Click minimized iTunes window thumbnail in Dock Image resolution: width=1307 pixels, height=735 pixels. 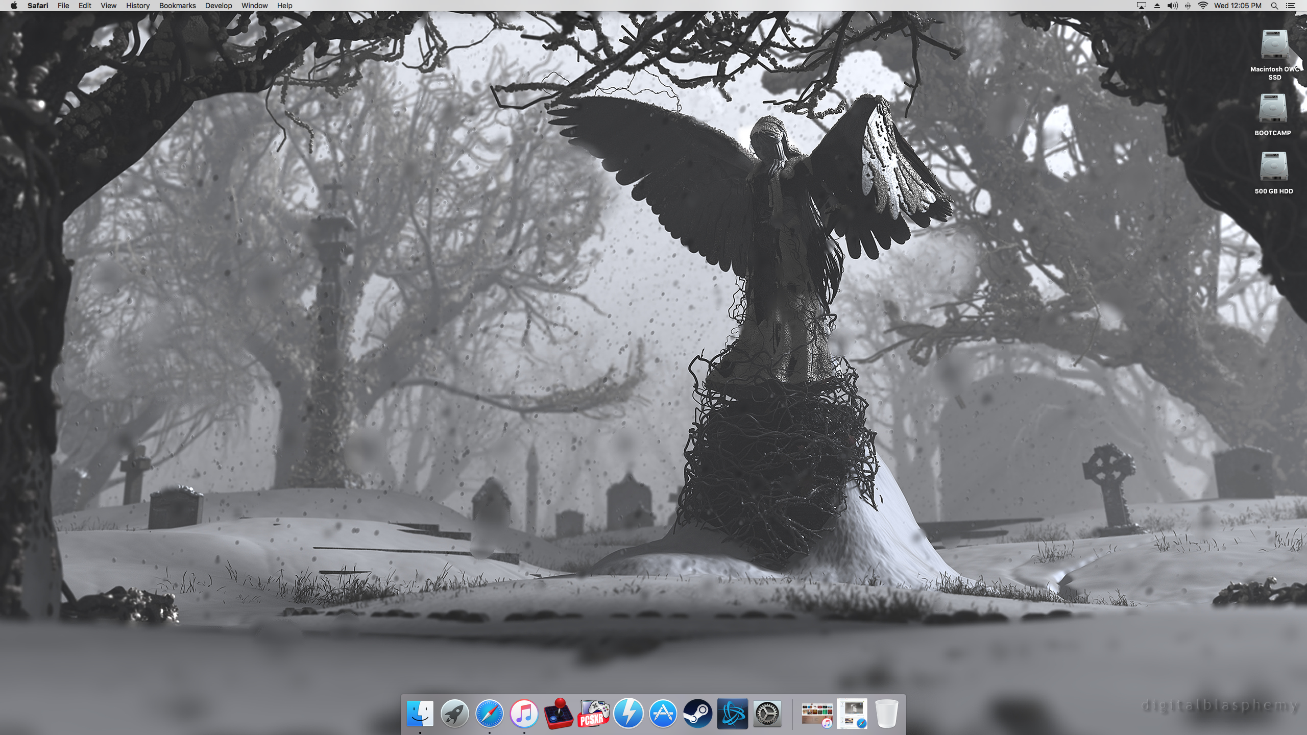click(x=817, y=714)
